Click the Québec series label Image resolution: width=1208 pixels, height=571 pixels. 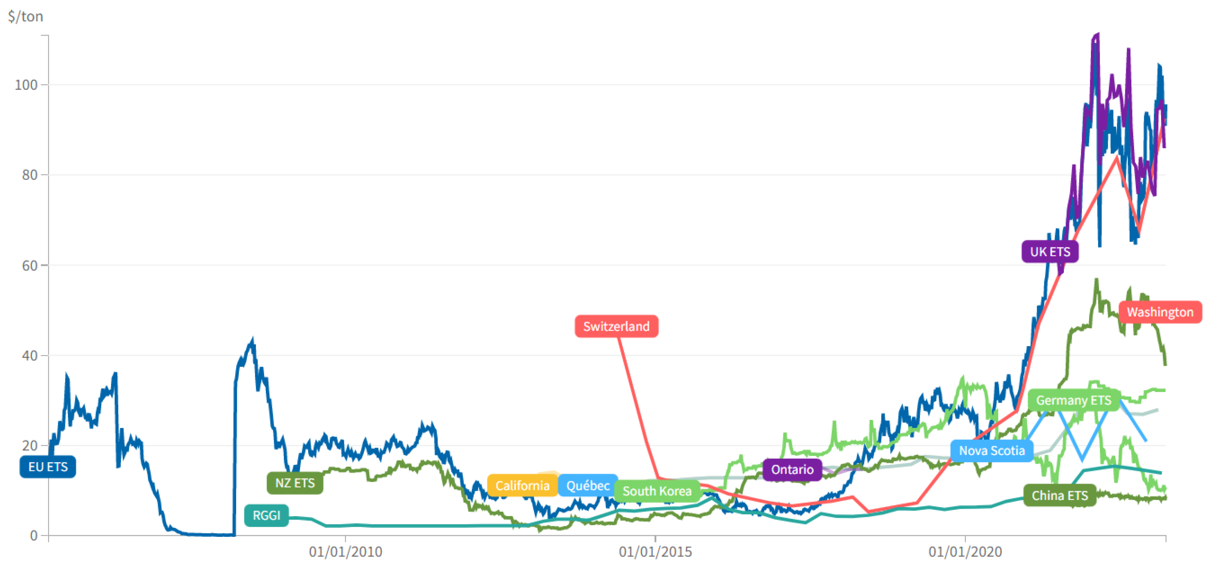click(588, 485)
